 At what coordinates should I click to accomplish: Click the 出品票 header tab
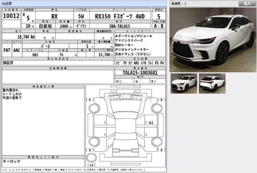pos(7,4)
